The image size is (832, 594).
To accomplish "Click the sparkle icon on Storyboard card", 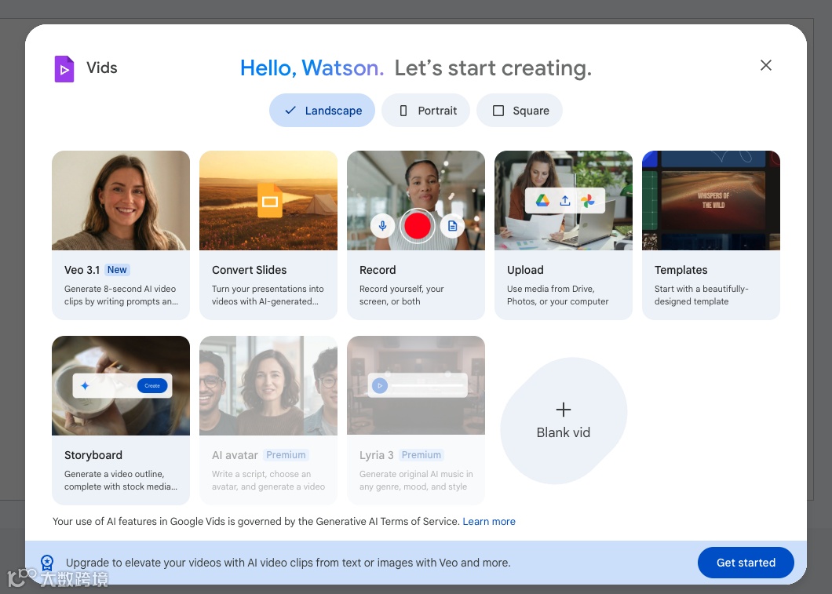I will click(85, 385).
